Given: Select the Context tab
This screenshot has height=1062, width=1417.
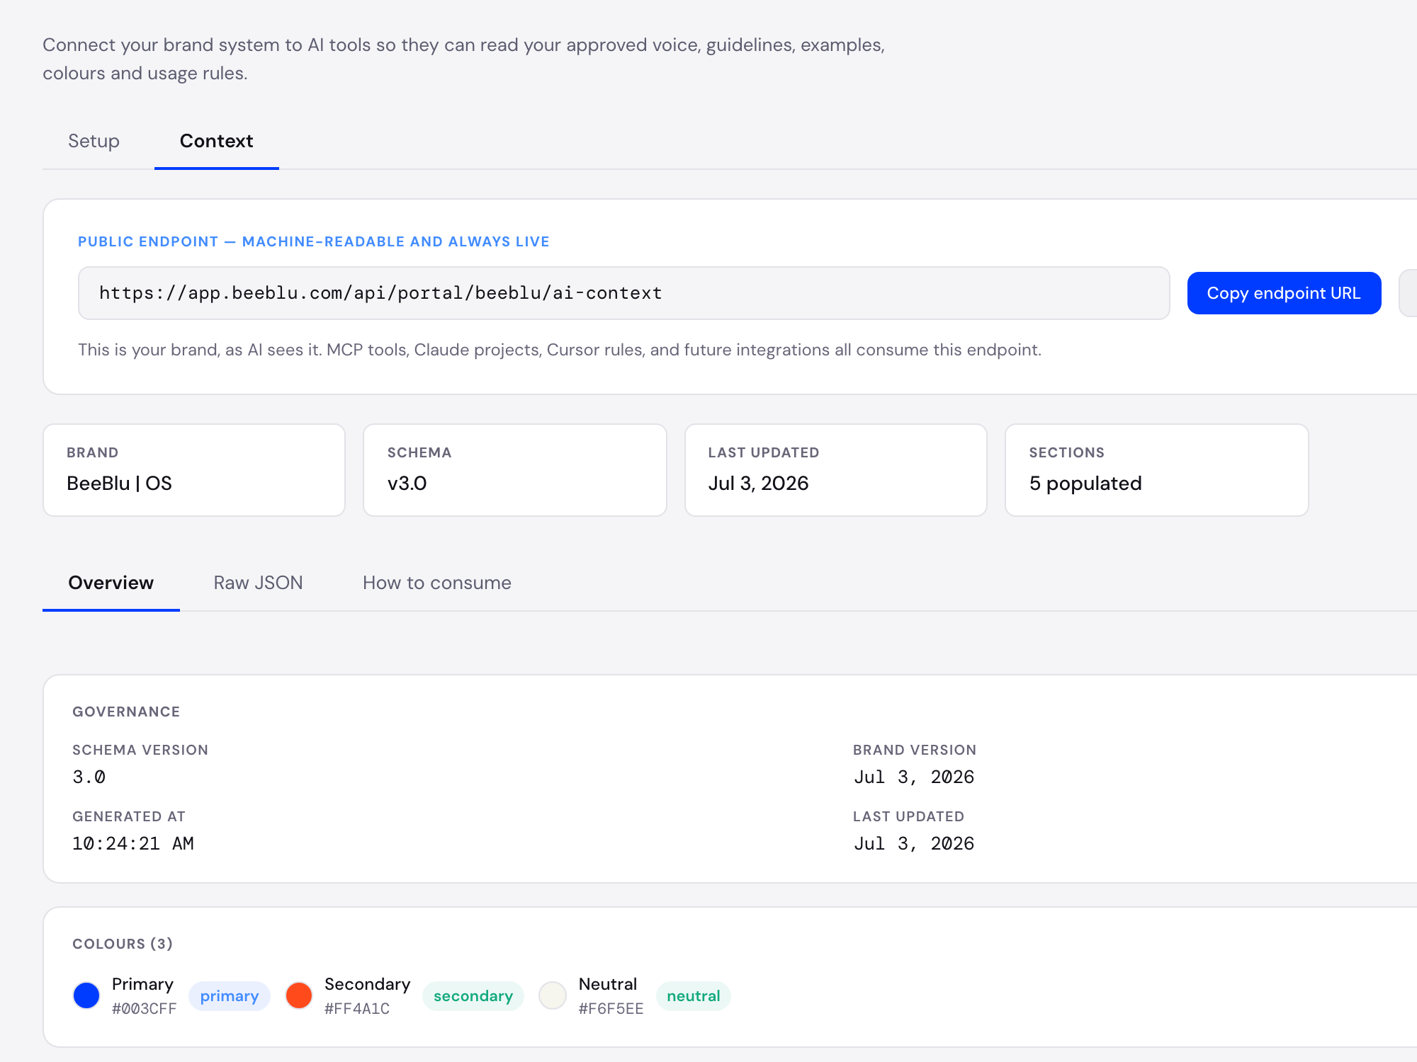Looking at the screenshot, I should 216,141.
